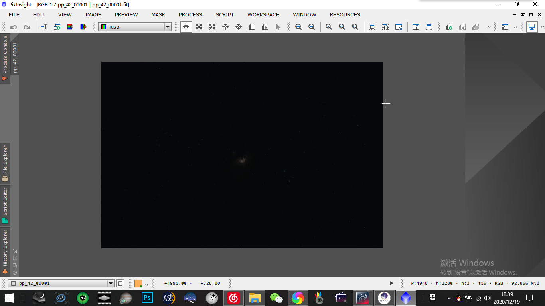Viewport: 545px width, 306px height.
Task: Click the blue Zoom Out magnifier
Action: tap(312, 27)
